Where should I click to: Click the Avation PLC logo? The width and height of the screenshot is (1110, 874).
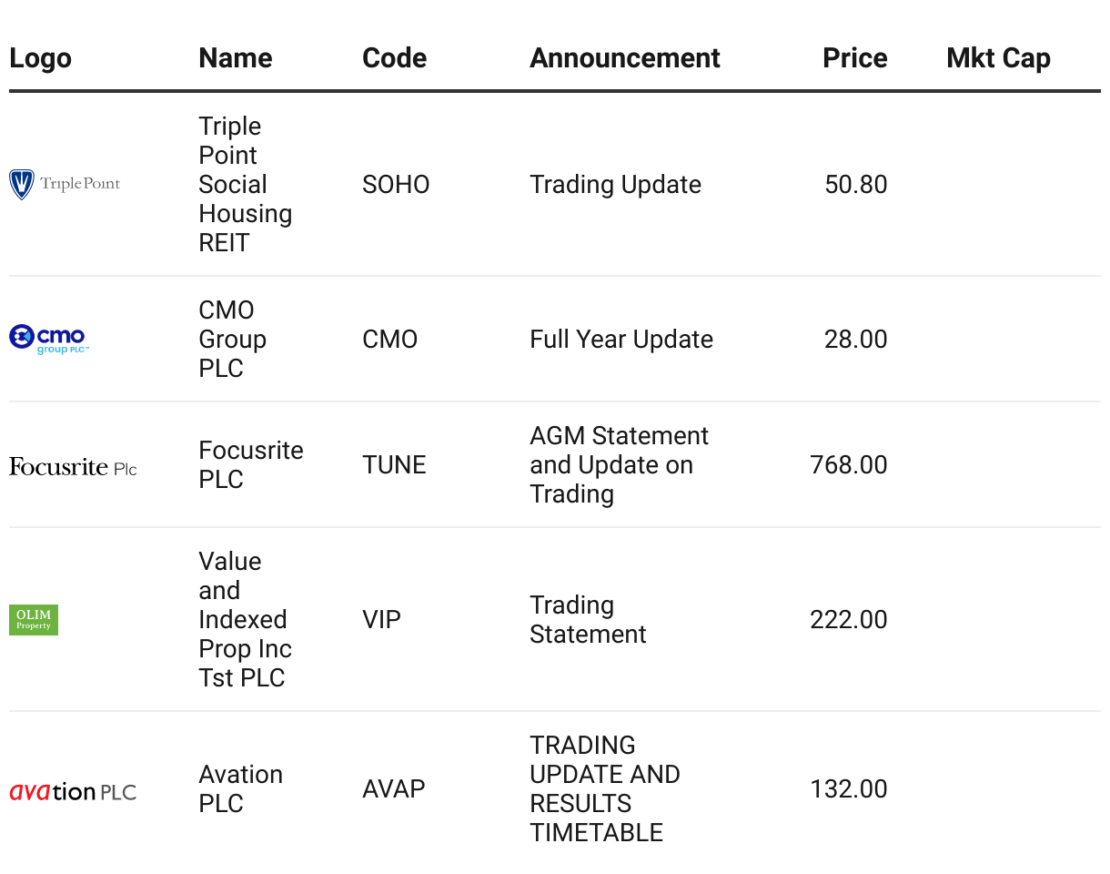coord(73,791)
